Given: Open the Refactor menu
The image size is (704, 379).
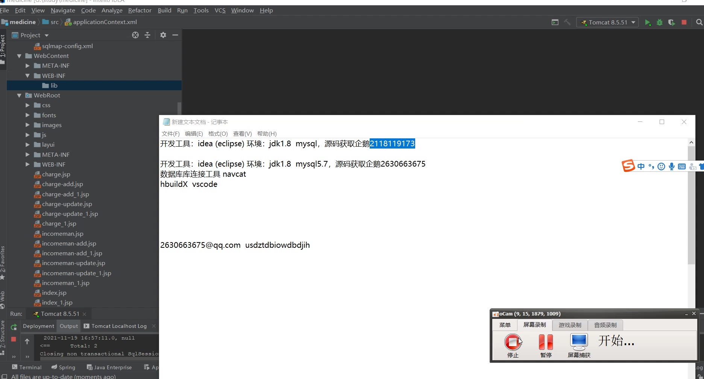Looking at the screenshot, I should coord(140,11).
